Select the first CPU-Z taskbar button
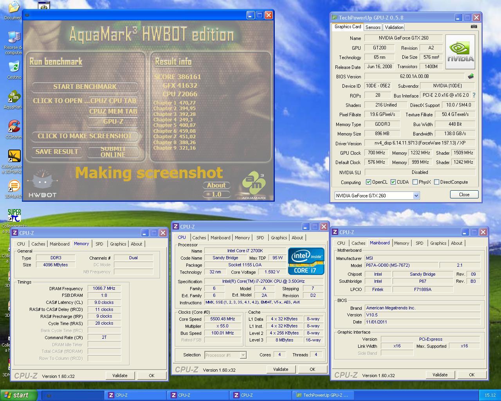Viewport: 501px width, 401px height. [x=135, y=395]
